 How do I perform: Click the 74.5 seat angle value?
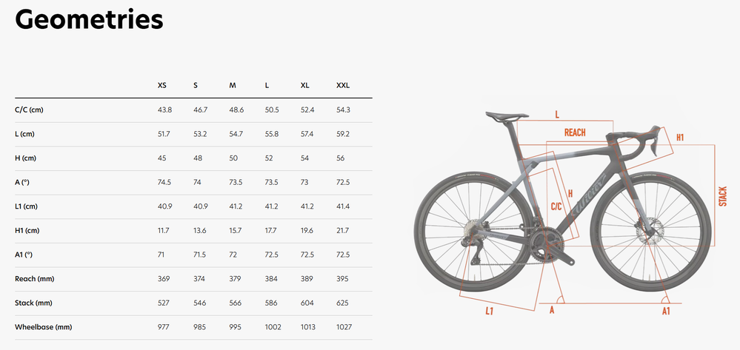[164, 182]
